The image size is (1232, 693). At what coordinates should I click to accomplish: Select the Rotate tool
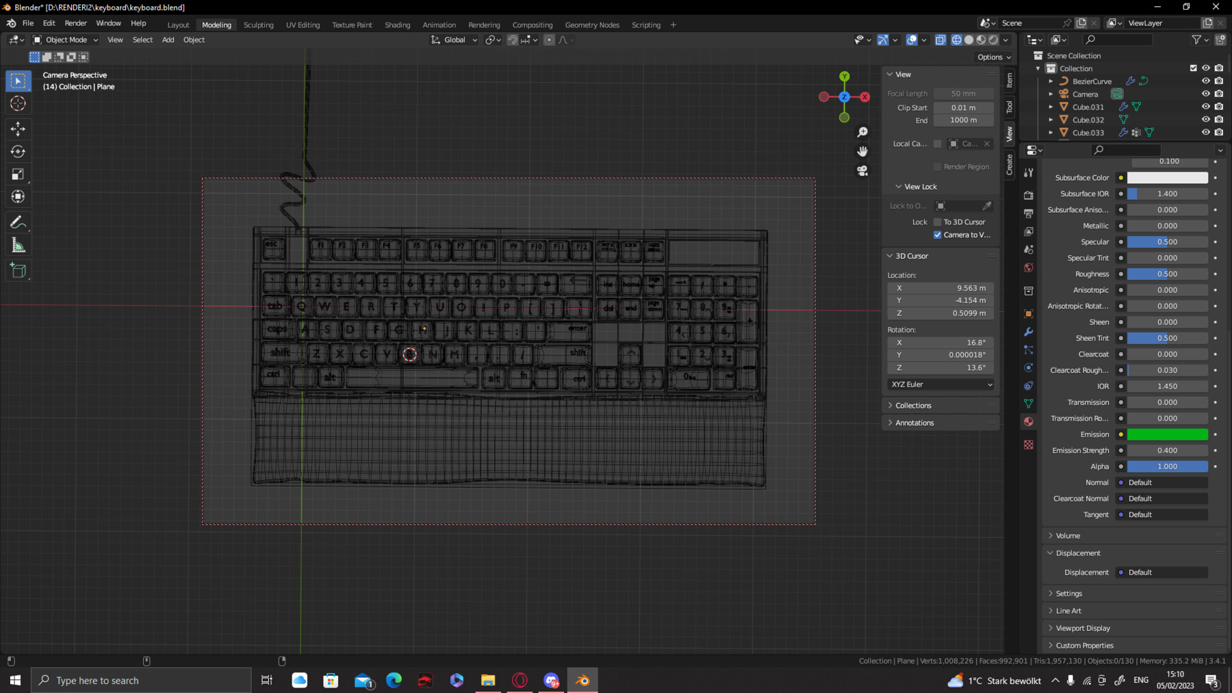[18, 151]
